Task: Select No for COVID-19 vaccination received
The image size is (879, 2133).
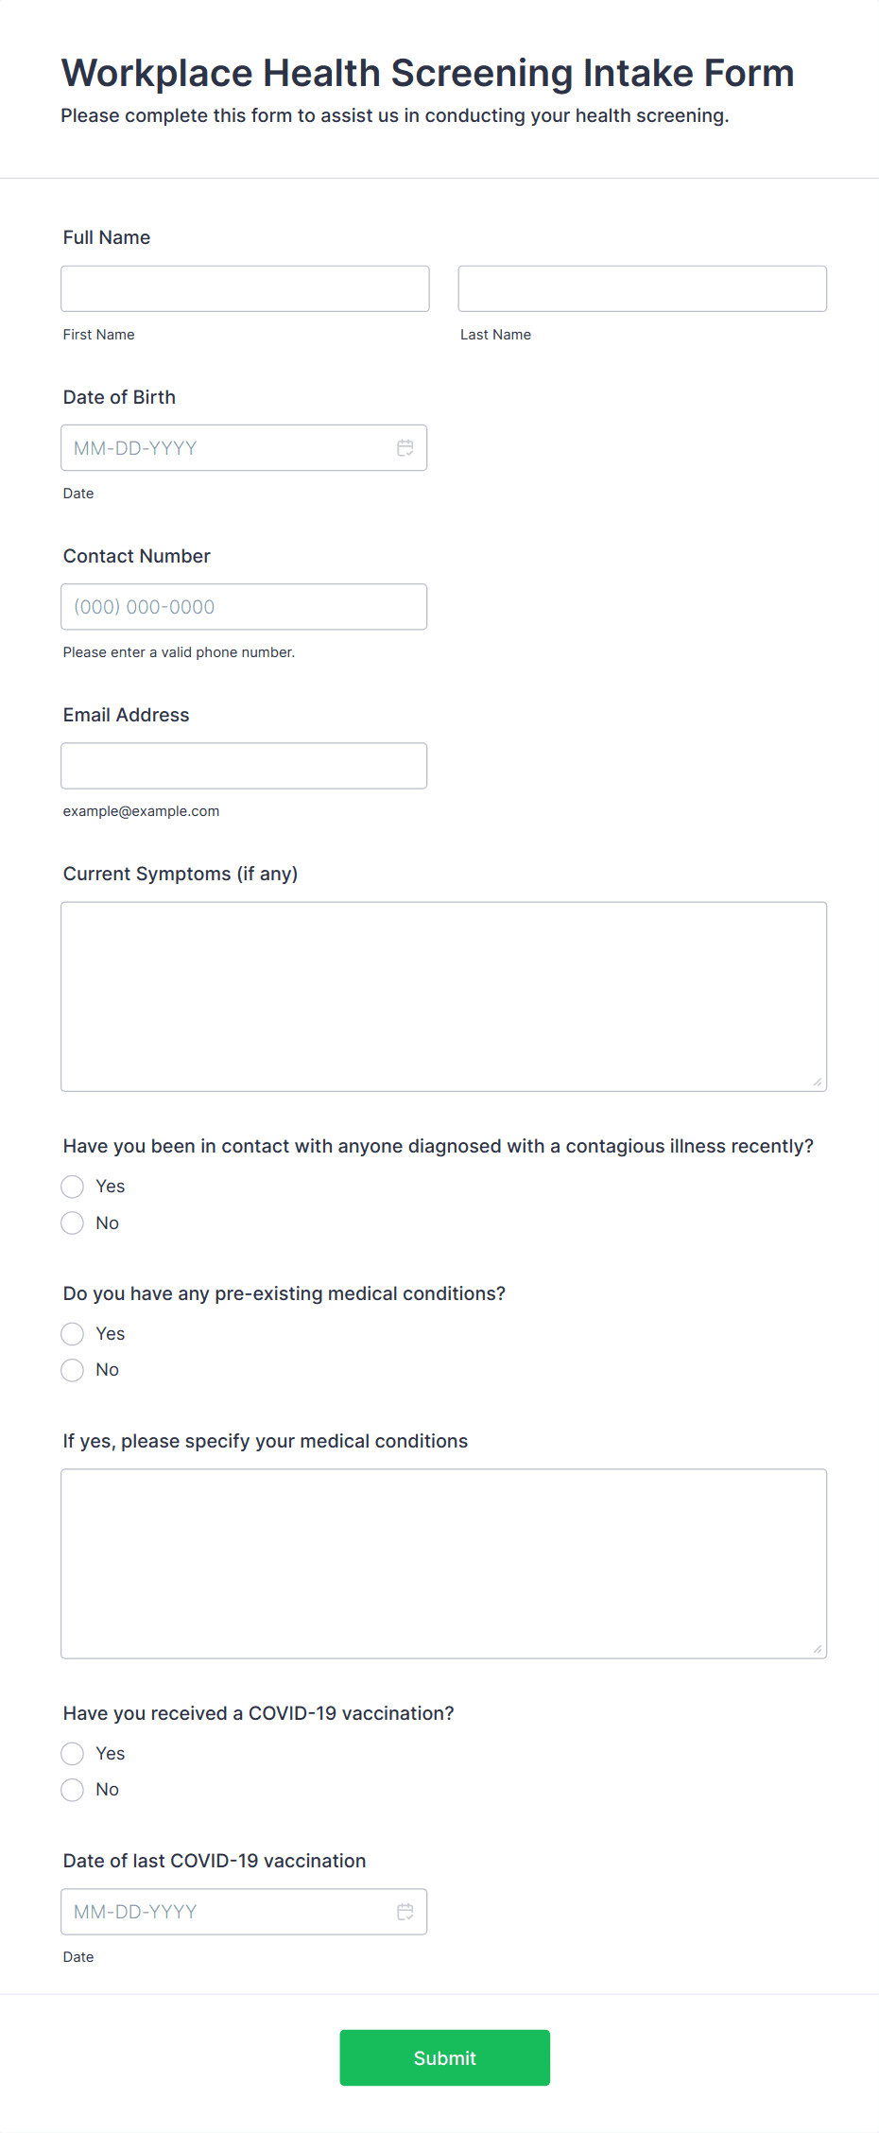Action: (72, 1789)
